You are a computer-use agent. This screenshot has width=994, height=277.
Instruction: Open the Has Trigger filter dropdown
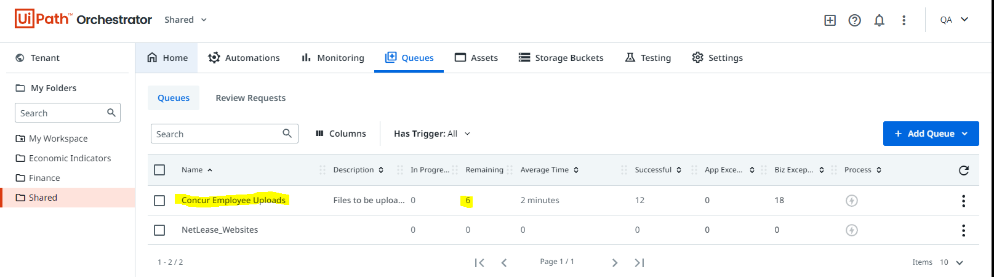coord(432,134)
